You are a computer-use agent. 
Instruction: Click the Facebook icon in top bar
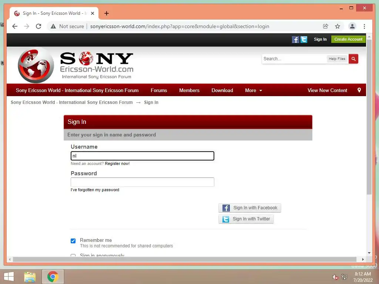[295, 39]
